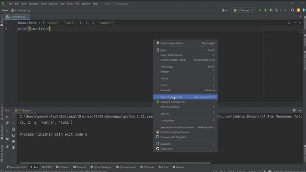This screenshot has height=172, width=306.
Task: Expand the Folding submenu
Action: click(185, 78)
